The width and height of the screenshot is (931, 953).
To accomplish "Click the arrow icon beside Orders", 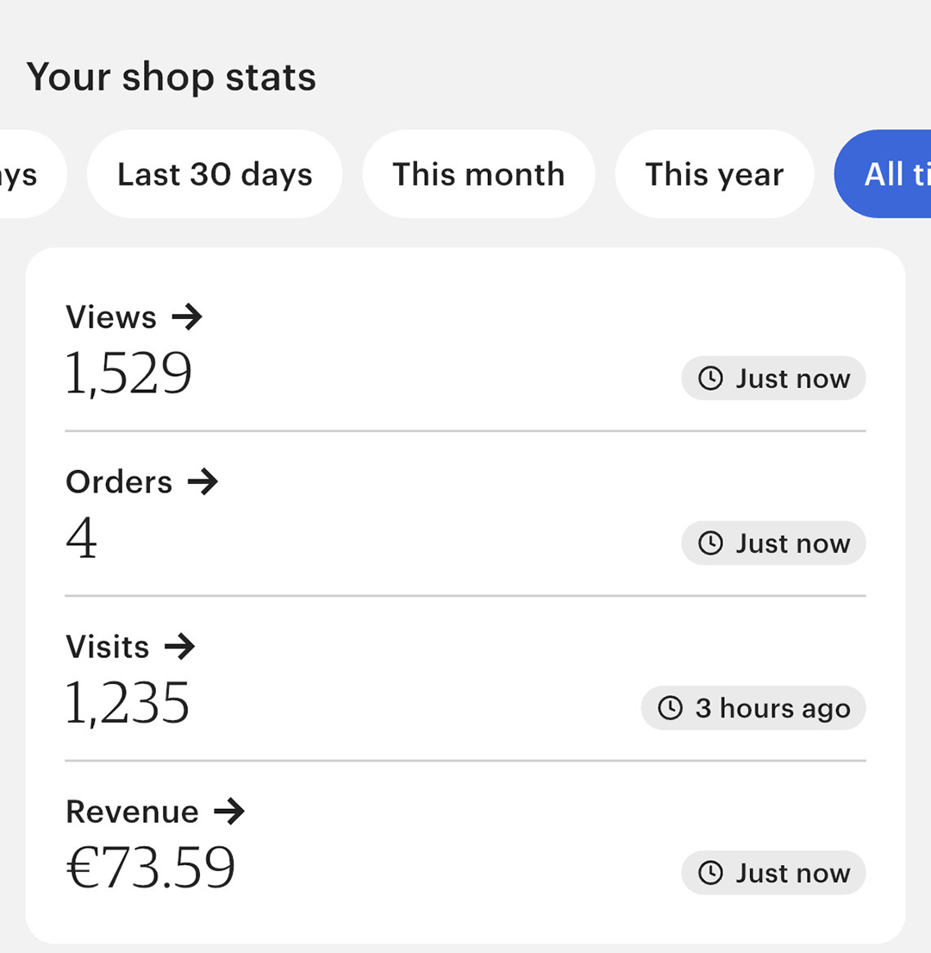I will [x=203, y=482].
